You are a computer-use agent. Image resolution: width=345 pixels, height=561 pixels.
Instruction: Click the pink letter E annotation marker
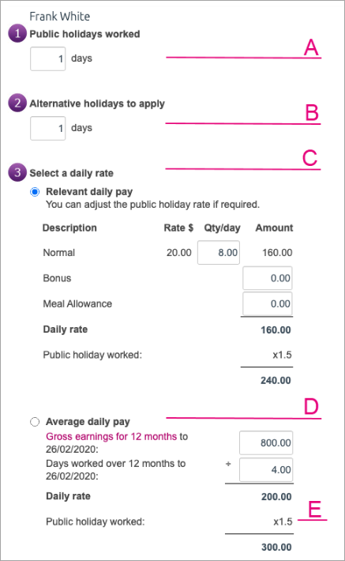315,509
